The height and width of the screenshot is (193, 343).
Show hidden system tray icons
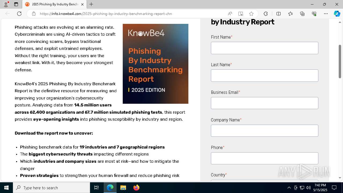click(289, 188)
